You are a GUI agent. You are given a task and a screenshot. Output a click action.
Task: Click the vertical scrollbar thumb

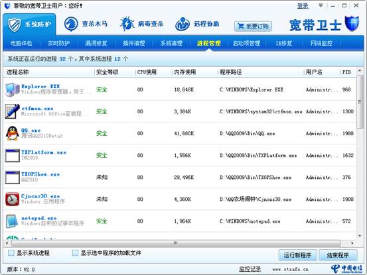pyautogui.click(x=360, y=102)
